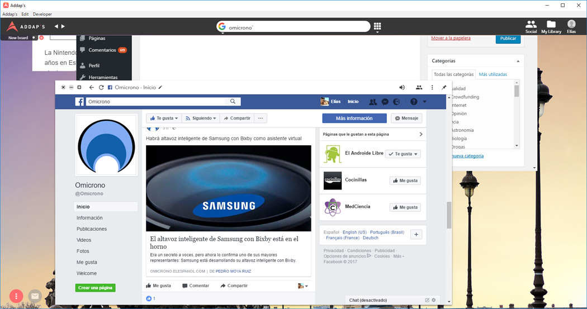This screenshot has height=309, width=587.
Task: Like Cocinillas with Me gusta button
Action: (x=405, y=180)
